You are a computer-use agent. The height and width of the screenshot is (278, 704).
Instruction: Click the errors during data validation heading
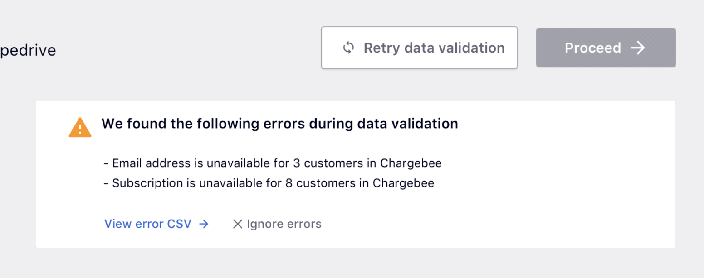pyautogui.click(x=279, y=124)
